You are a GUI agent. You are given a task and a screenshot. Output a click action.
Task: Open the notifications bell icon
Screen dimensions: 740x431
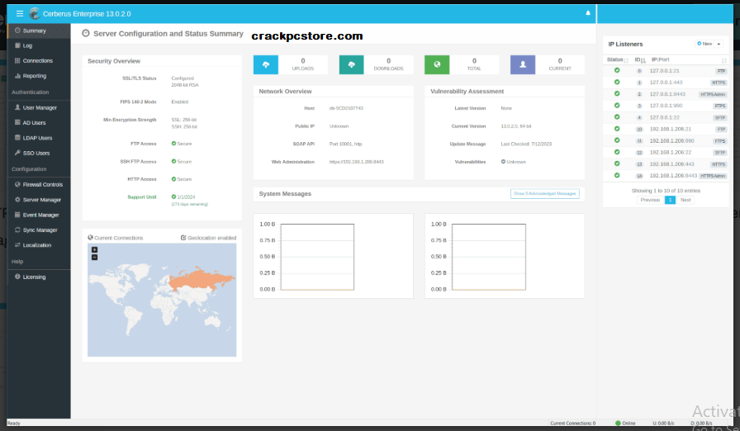coord(588,13)
